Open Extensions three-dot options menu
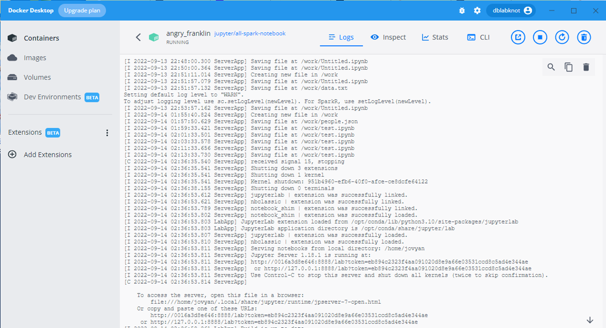This screenshot has width=606, height=328. tap(107, 133)
